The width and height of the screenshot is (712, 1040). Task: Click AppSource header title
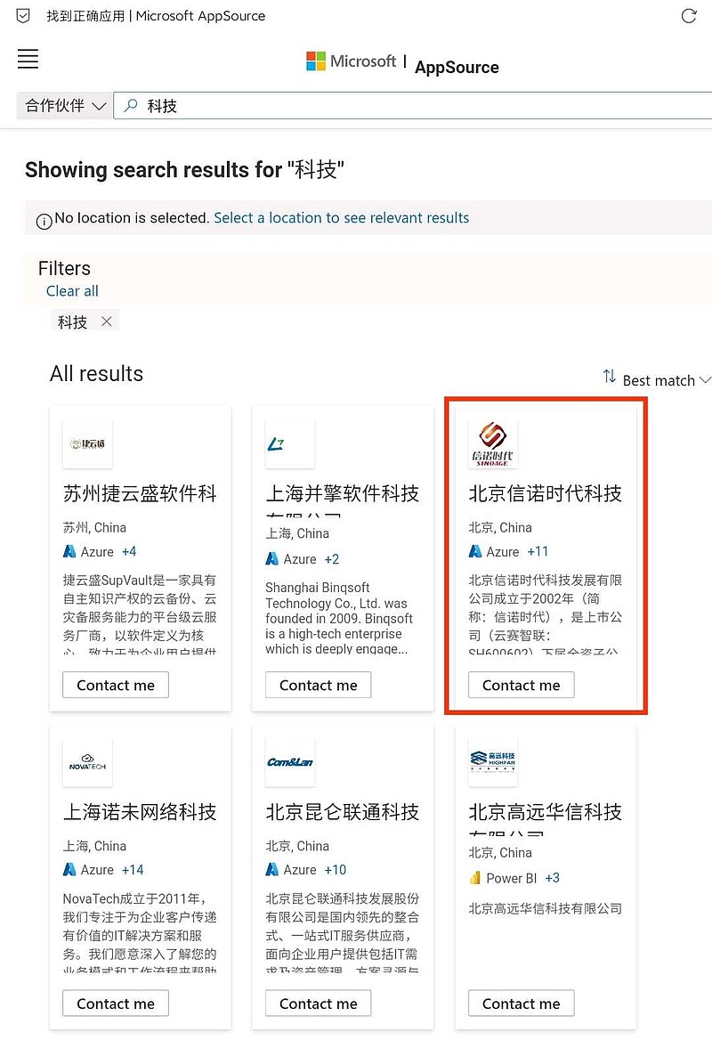457,67
